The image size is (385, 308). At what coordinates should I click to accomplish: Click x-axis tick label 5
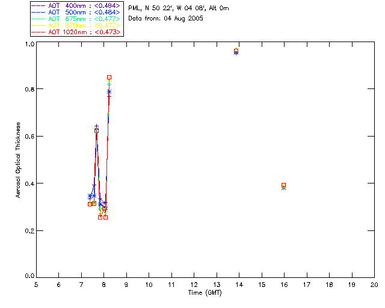click(x=36, y=285)
